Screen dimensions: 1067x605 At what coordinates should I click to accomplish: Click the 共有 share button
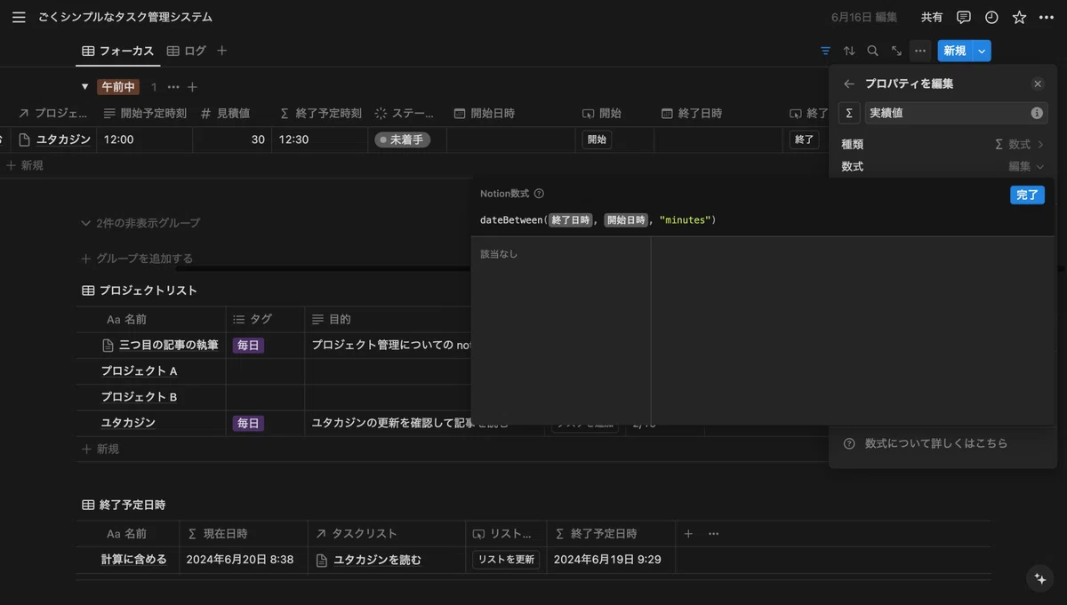coord(932,17)
